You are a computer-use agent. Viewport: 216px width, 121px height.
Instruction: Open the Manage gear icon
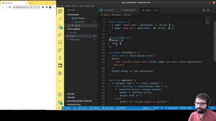point(60,102)
